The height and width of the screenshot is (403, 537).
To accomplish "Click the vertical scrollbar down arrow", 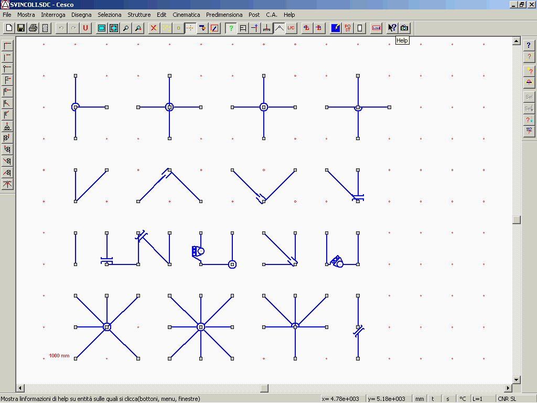I will pos(517,379).
